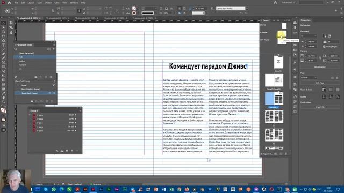Select the Free Transform tool
This screenshot has width=344, height=193.
(4, 76)
